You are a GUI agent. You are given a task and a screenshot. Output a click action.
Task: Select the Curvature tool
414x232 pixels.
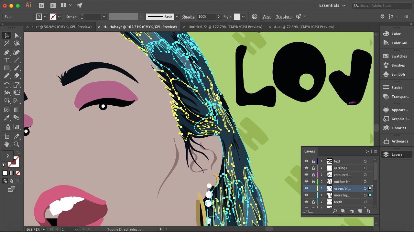pyautogui.click(x=17, y=52)
